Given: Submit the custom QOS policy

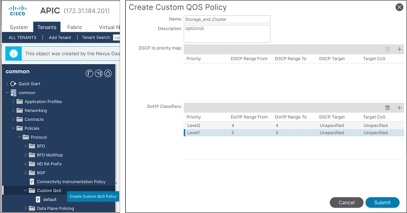Looking at the screenshot, I should click(382, 202).
